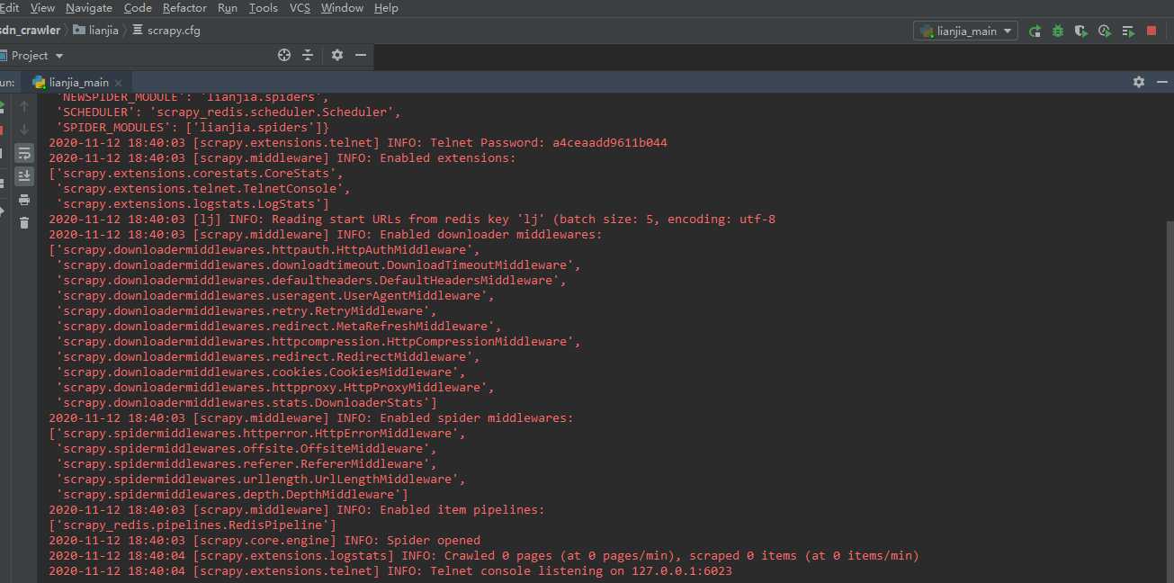Click the HttpAuthMiddleware line
This screenshot has width=1174, height=583.
pyautogui.click(x=264, y=249)
